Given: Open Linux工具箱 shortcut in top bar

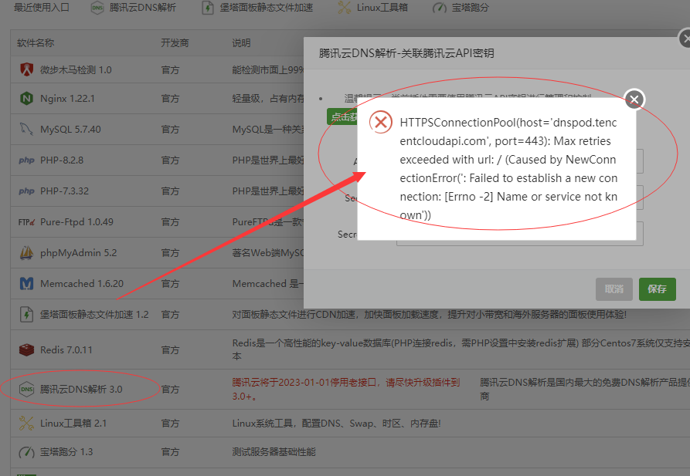Looking at the screenshot, I should coord(372,8).
